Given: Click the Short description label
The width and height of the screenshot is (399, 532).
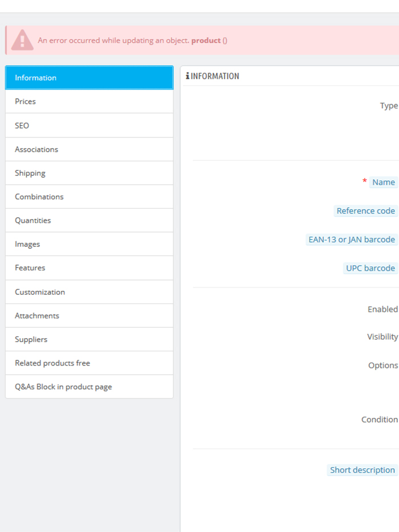Looking at the screenshot, I should tap(363, 470).
